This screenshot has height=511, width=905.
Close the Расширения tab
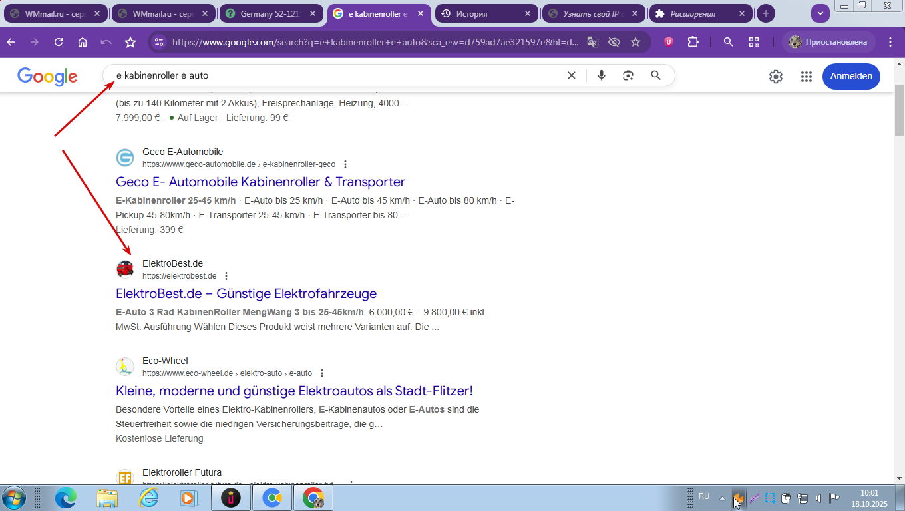point(741,13)
